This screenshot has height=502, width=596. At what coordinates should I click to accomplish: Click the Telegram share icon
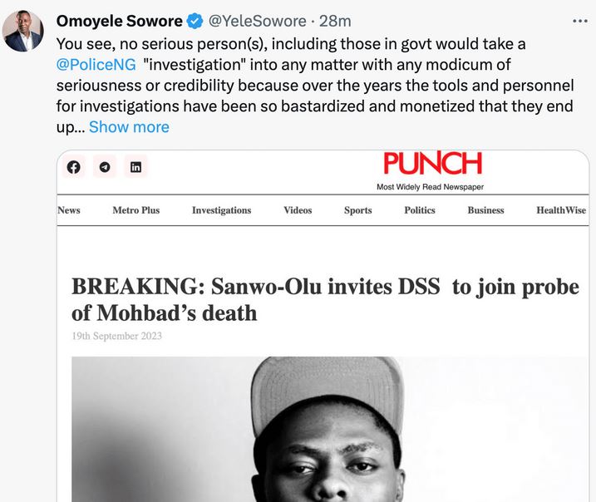pos(105,167)
